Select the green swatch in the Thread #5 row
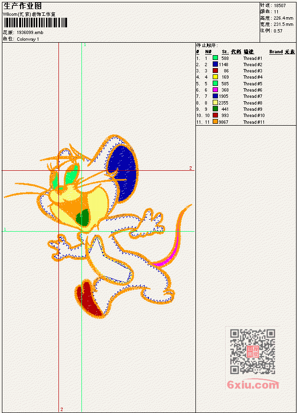 (215, 83)
